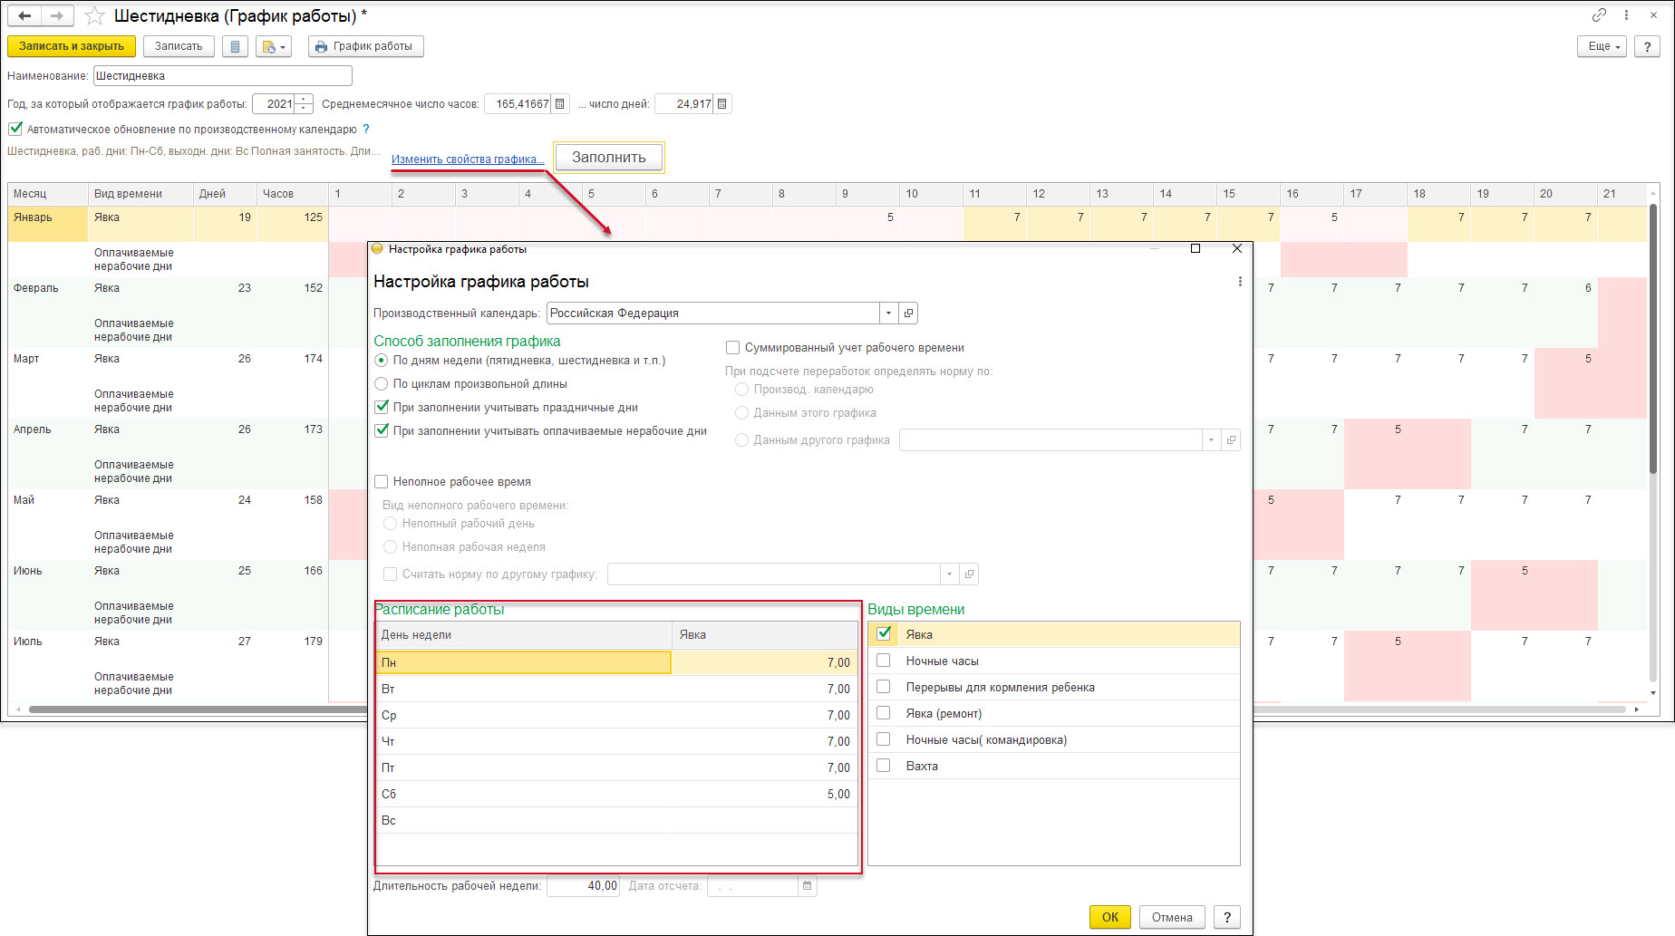This screenshot has width=1675, height=936.
Task: Expand the other schedule norm dropdown
Action: click(949, 574)
